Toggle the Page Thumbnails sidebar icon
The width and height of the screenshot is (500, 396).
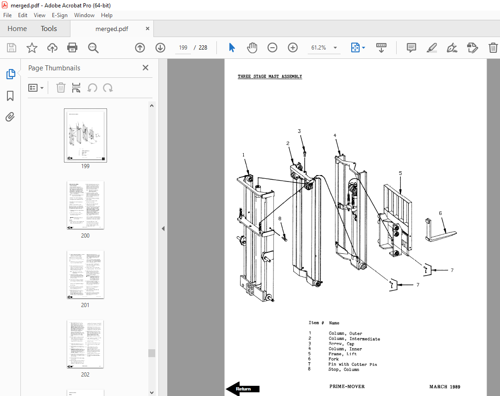coord(11,74)
